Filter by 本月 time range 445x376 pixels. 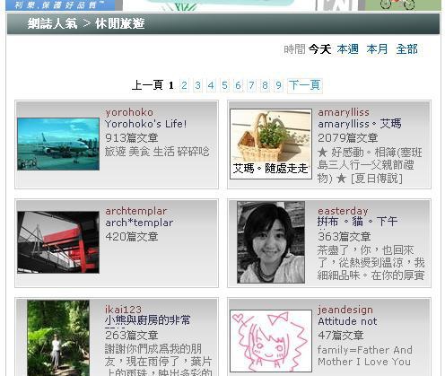pos(377,49)
